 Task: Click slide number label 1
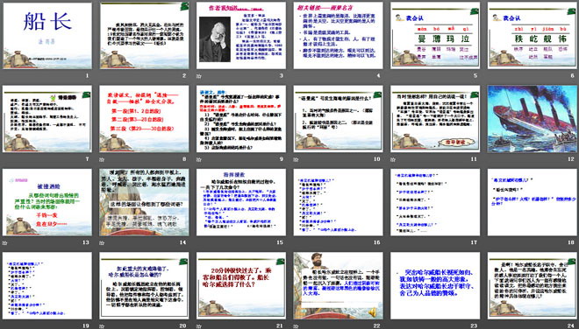click(x=87, y=75)
